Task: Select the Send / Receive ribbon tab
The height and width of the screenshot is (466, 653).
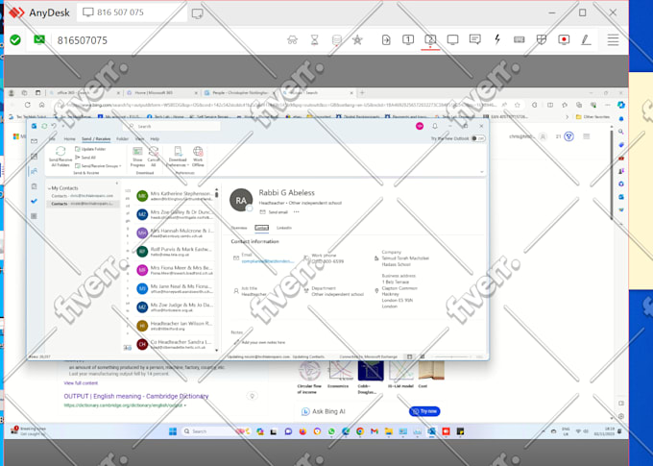Action: tap(96, 138)
